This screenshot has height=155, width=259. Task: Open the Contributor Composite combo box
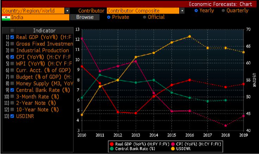[143, 11]
